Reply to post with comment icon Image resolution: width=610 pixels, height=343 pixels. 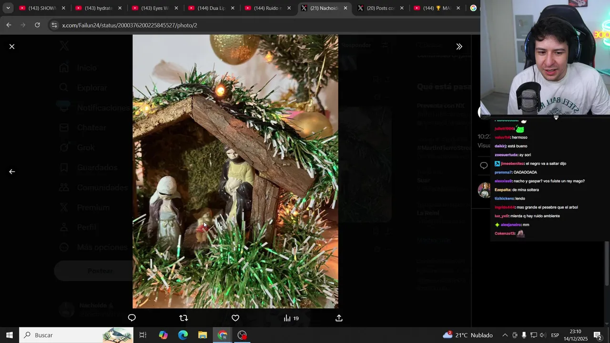point(132,318)
